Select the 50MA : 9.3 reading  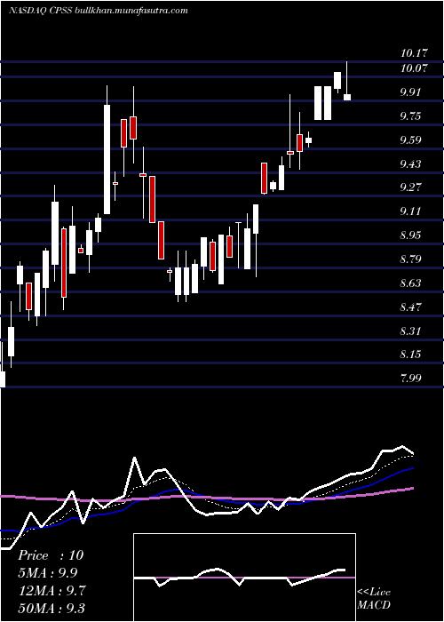click(52, 608)
